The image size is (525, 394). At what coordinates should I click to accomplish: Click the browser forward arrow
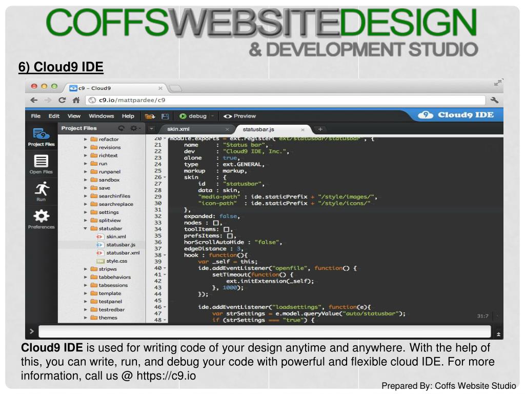coord(48,100)
